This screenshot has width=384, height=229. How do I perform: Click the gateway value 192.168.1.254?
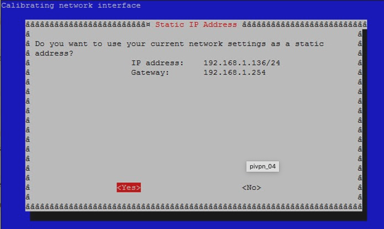click(234, 72)
